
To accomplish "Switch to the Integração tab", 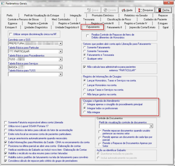I will 76,15.
